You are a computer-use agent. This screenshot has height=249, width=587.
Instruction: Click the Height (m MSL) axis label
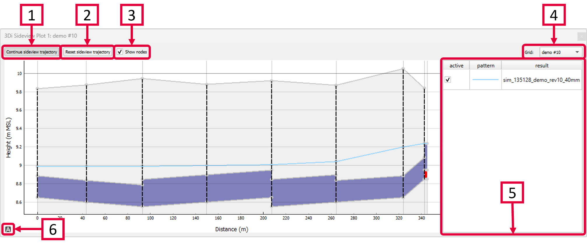8,137
